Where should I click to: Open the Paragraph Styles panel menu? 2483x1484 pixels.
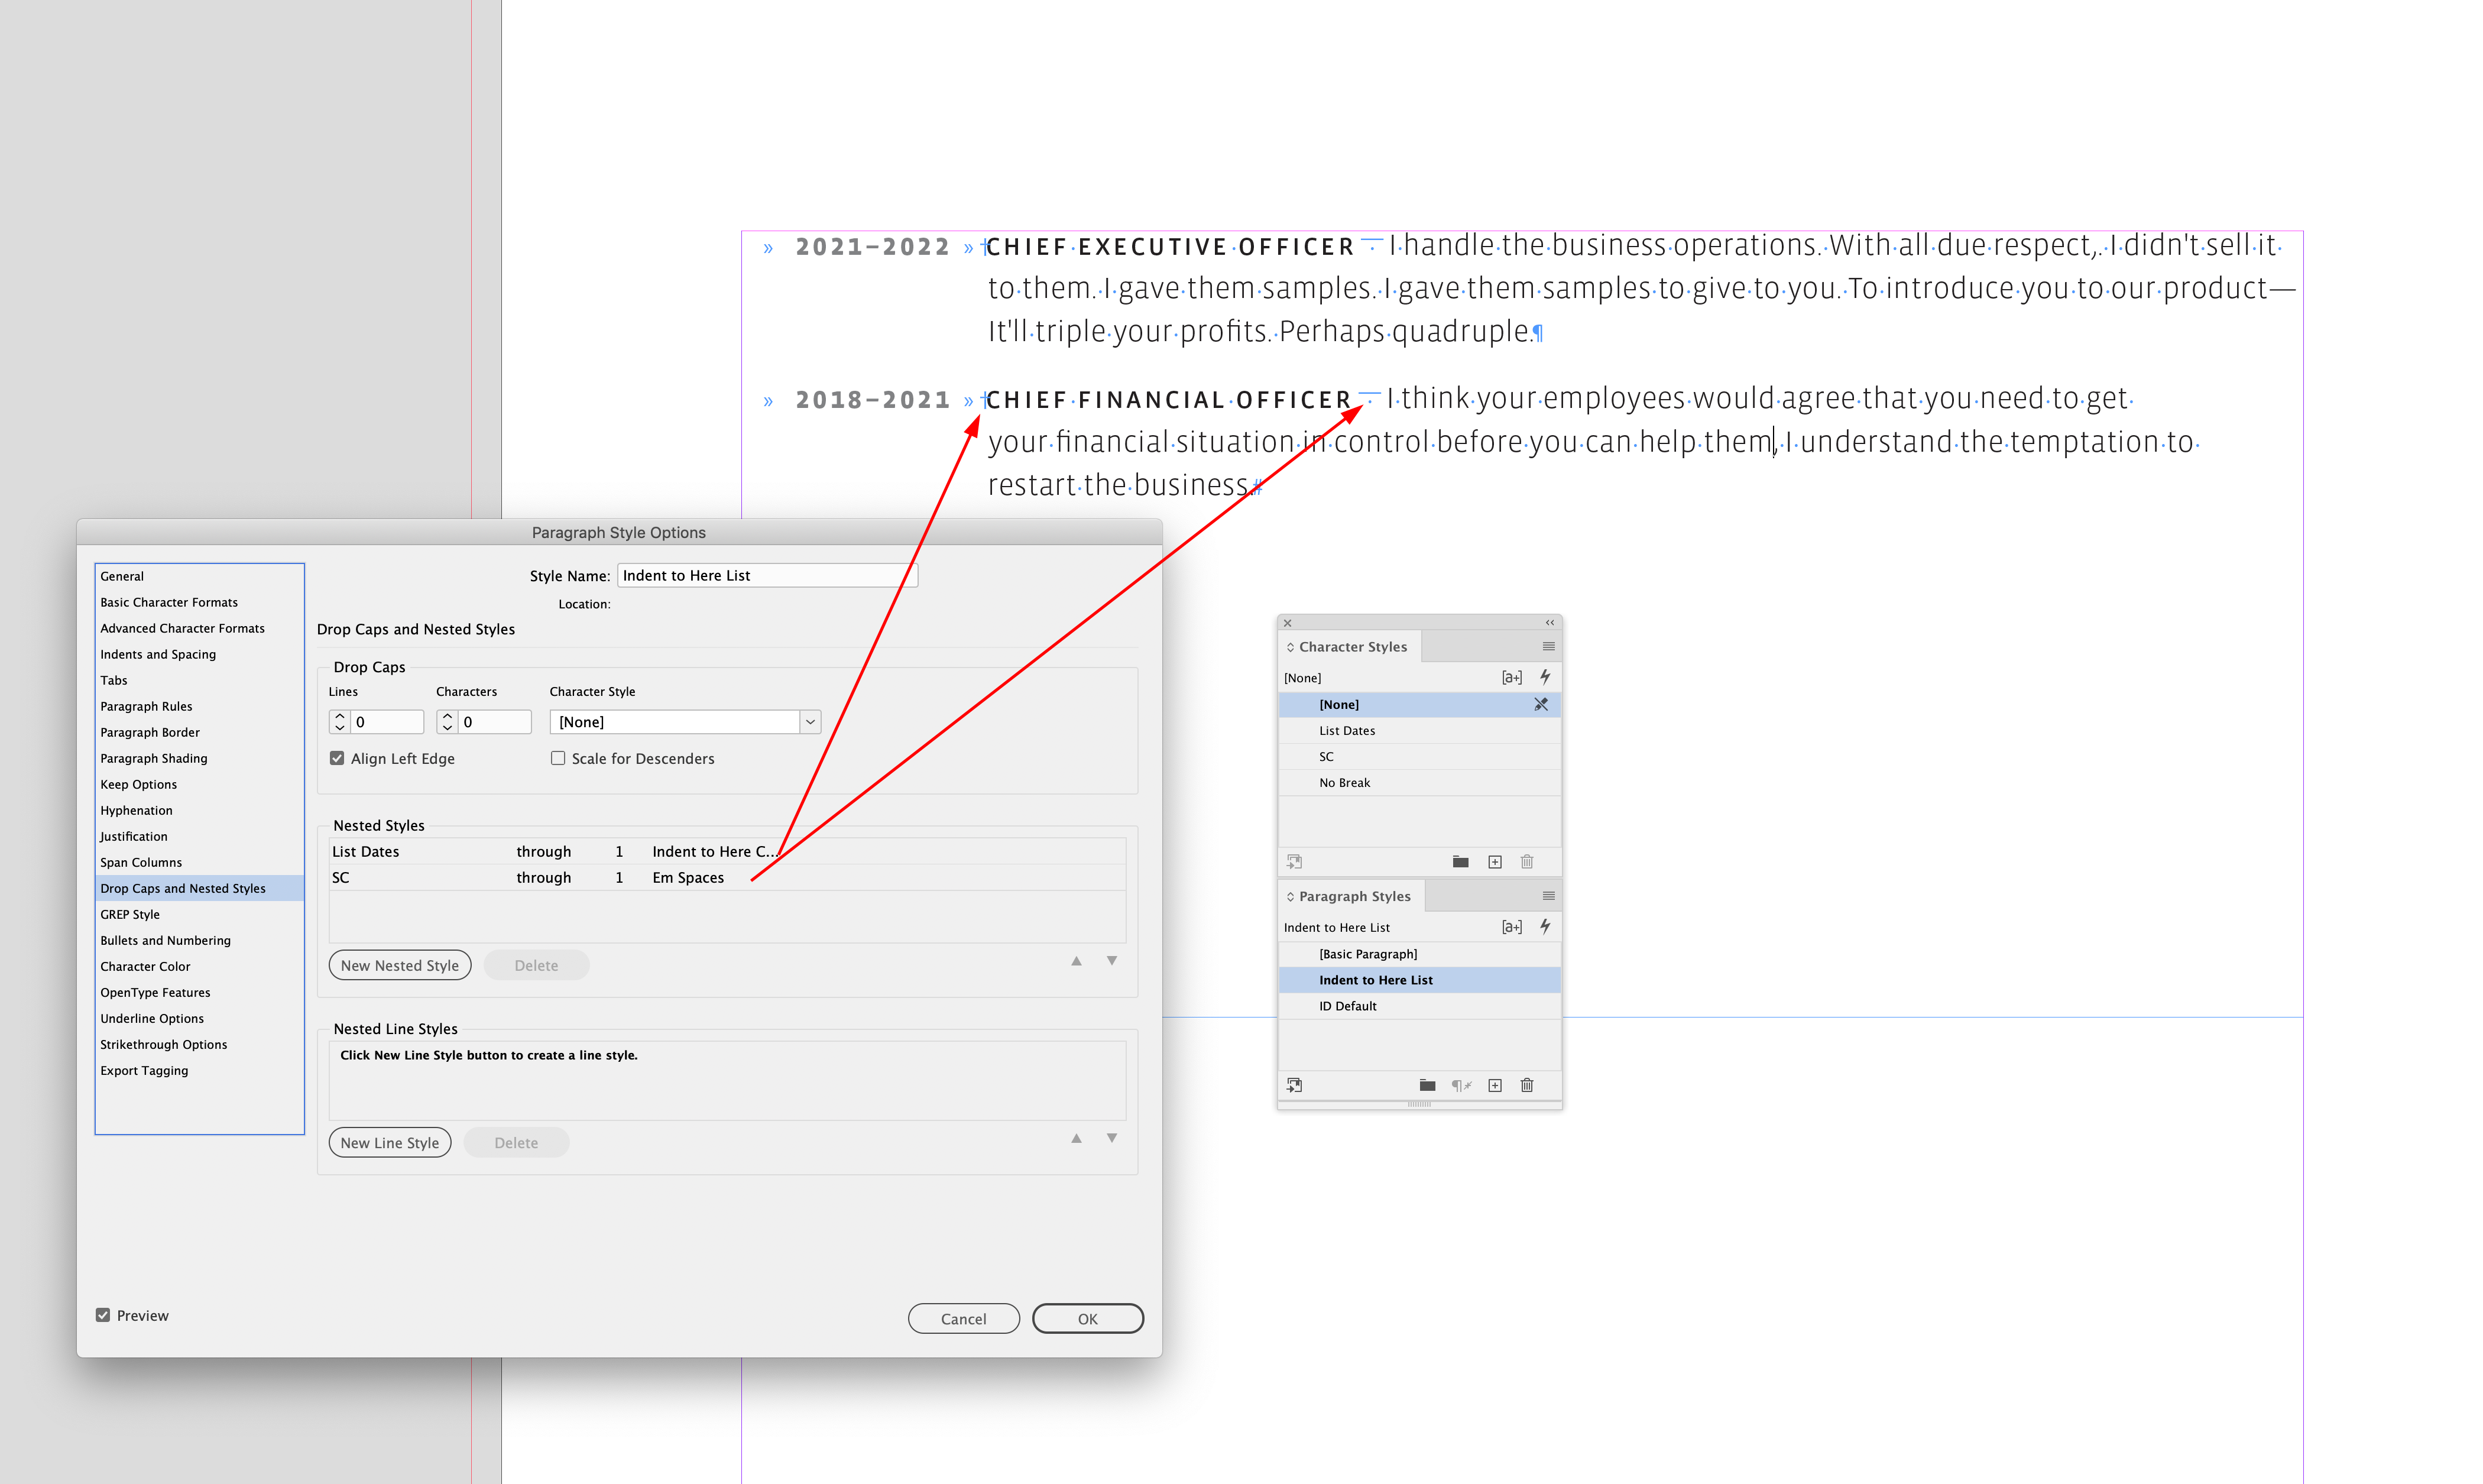click(x=1548, y=895)
